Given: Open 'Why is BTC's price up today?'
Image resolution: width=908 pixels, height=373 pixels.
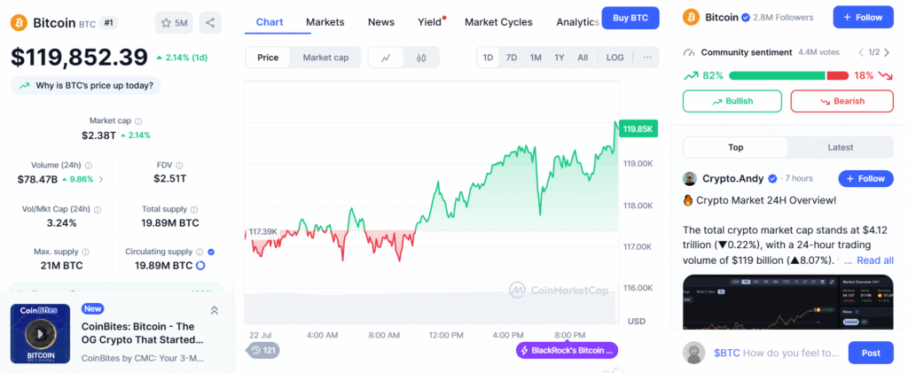Looking at the screenshot, I should pos(86,86).
